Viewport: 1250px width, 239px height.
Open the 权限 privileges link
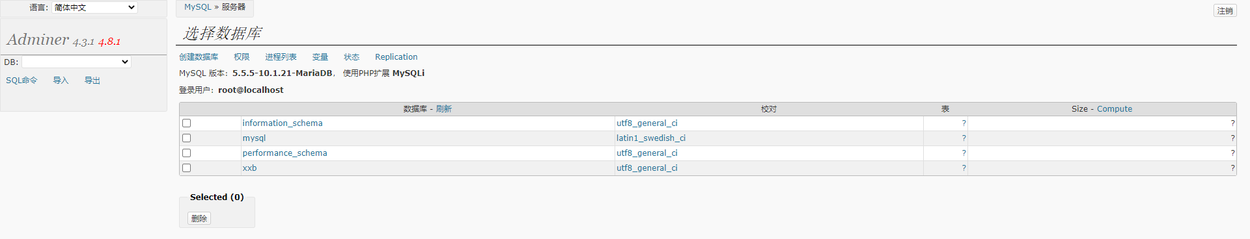click(x=242, y=57)
